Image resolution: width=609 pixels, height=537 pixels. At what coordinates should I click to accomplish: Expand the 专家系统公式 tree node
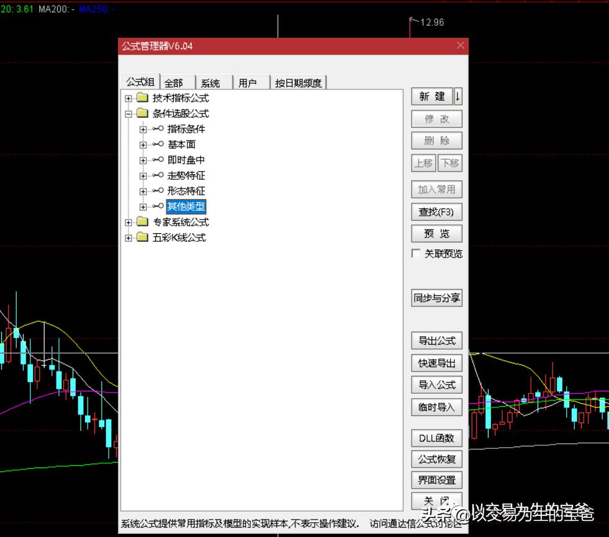128,223
